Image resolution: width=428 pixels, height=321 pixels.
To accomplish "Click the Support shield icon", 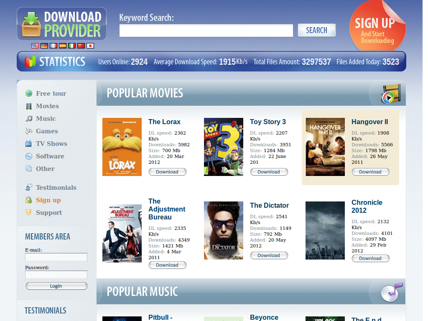I will (x=29, y=212).
